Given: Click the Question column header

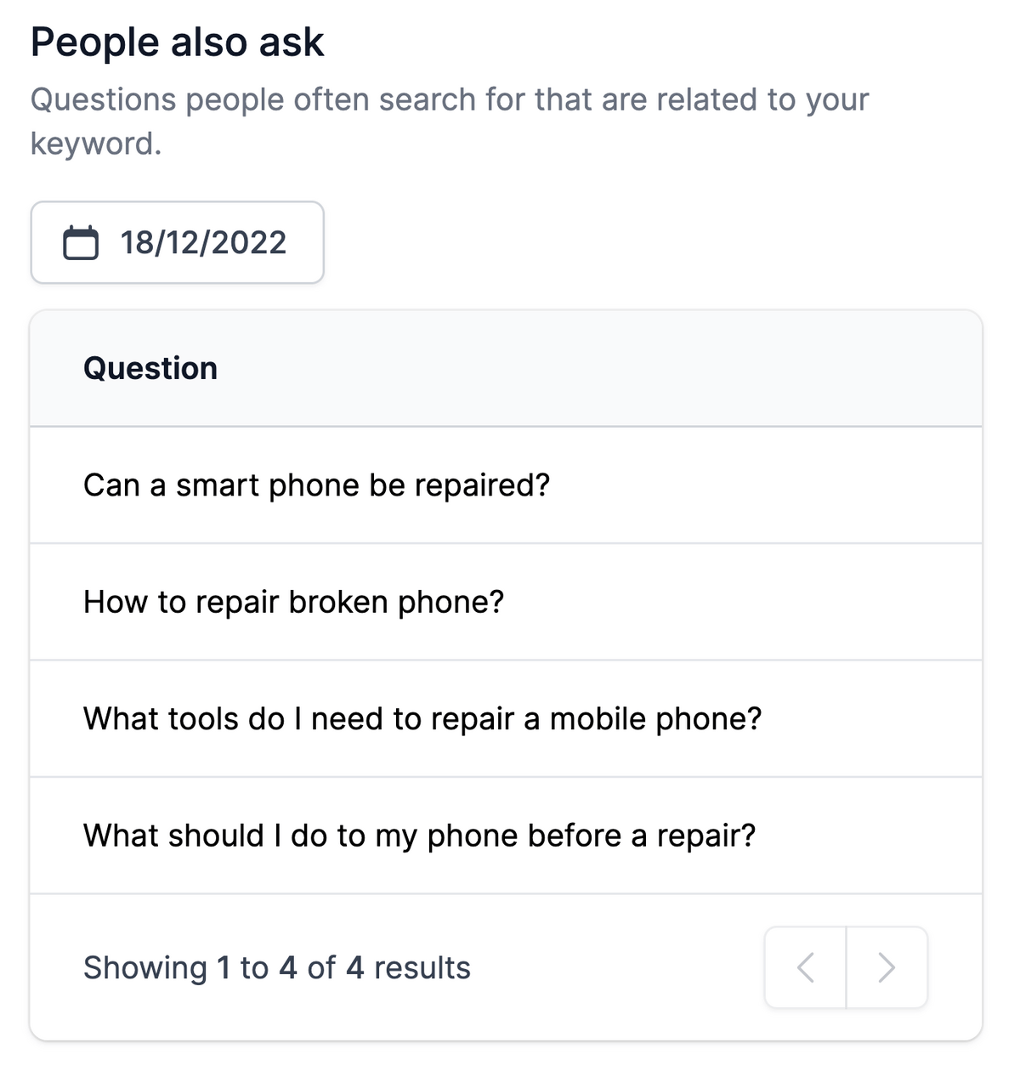Looking at the screenshot, I should pyautogui.click(x=150, y=368).
